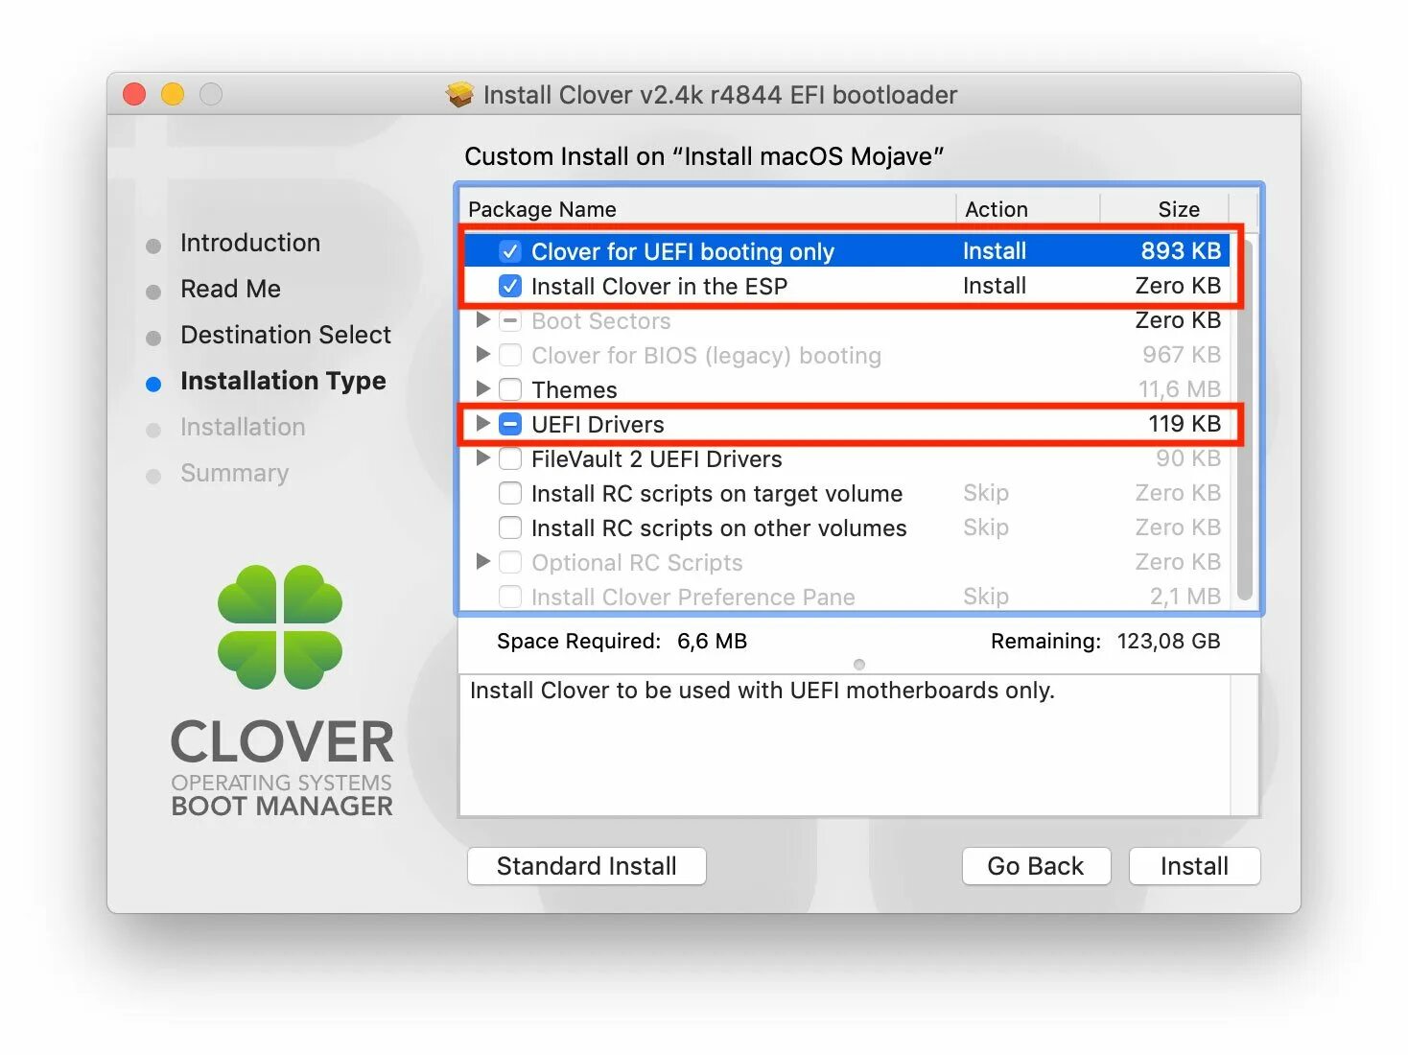The image size is (1408, 1055).
Task: Enable the Themes checkbox
Action: tap(510, 389)
